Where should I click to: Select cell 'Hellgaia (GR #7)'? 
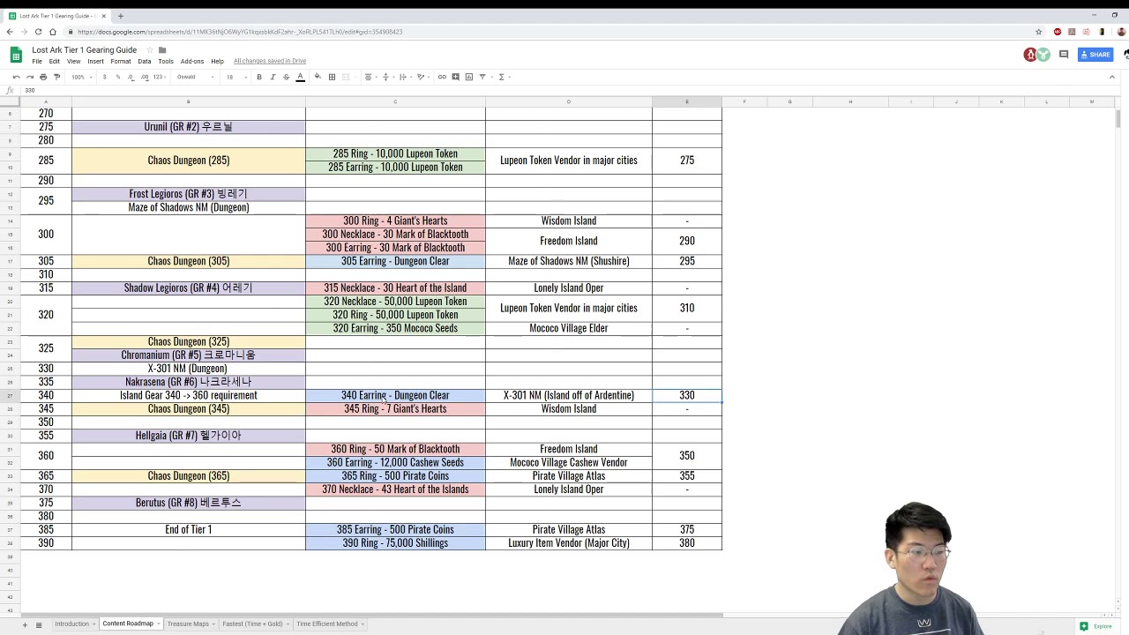coord(189,436)
